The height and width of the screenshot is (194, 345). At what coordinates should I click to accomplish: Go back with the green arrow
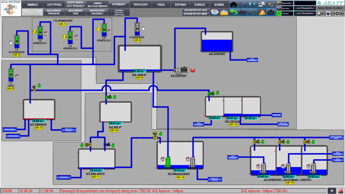click(x=233, y=12)
